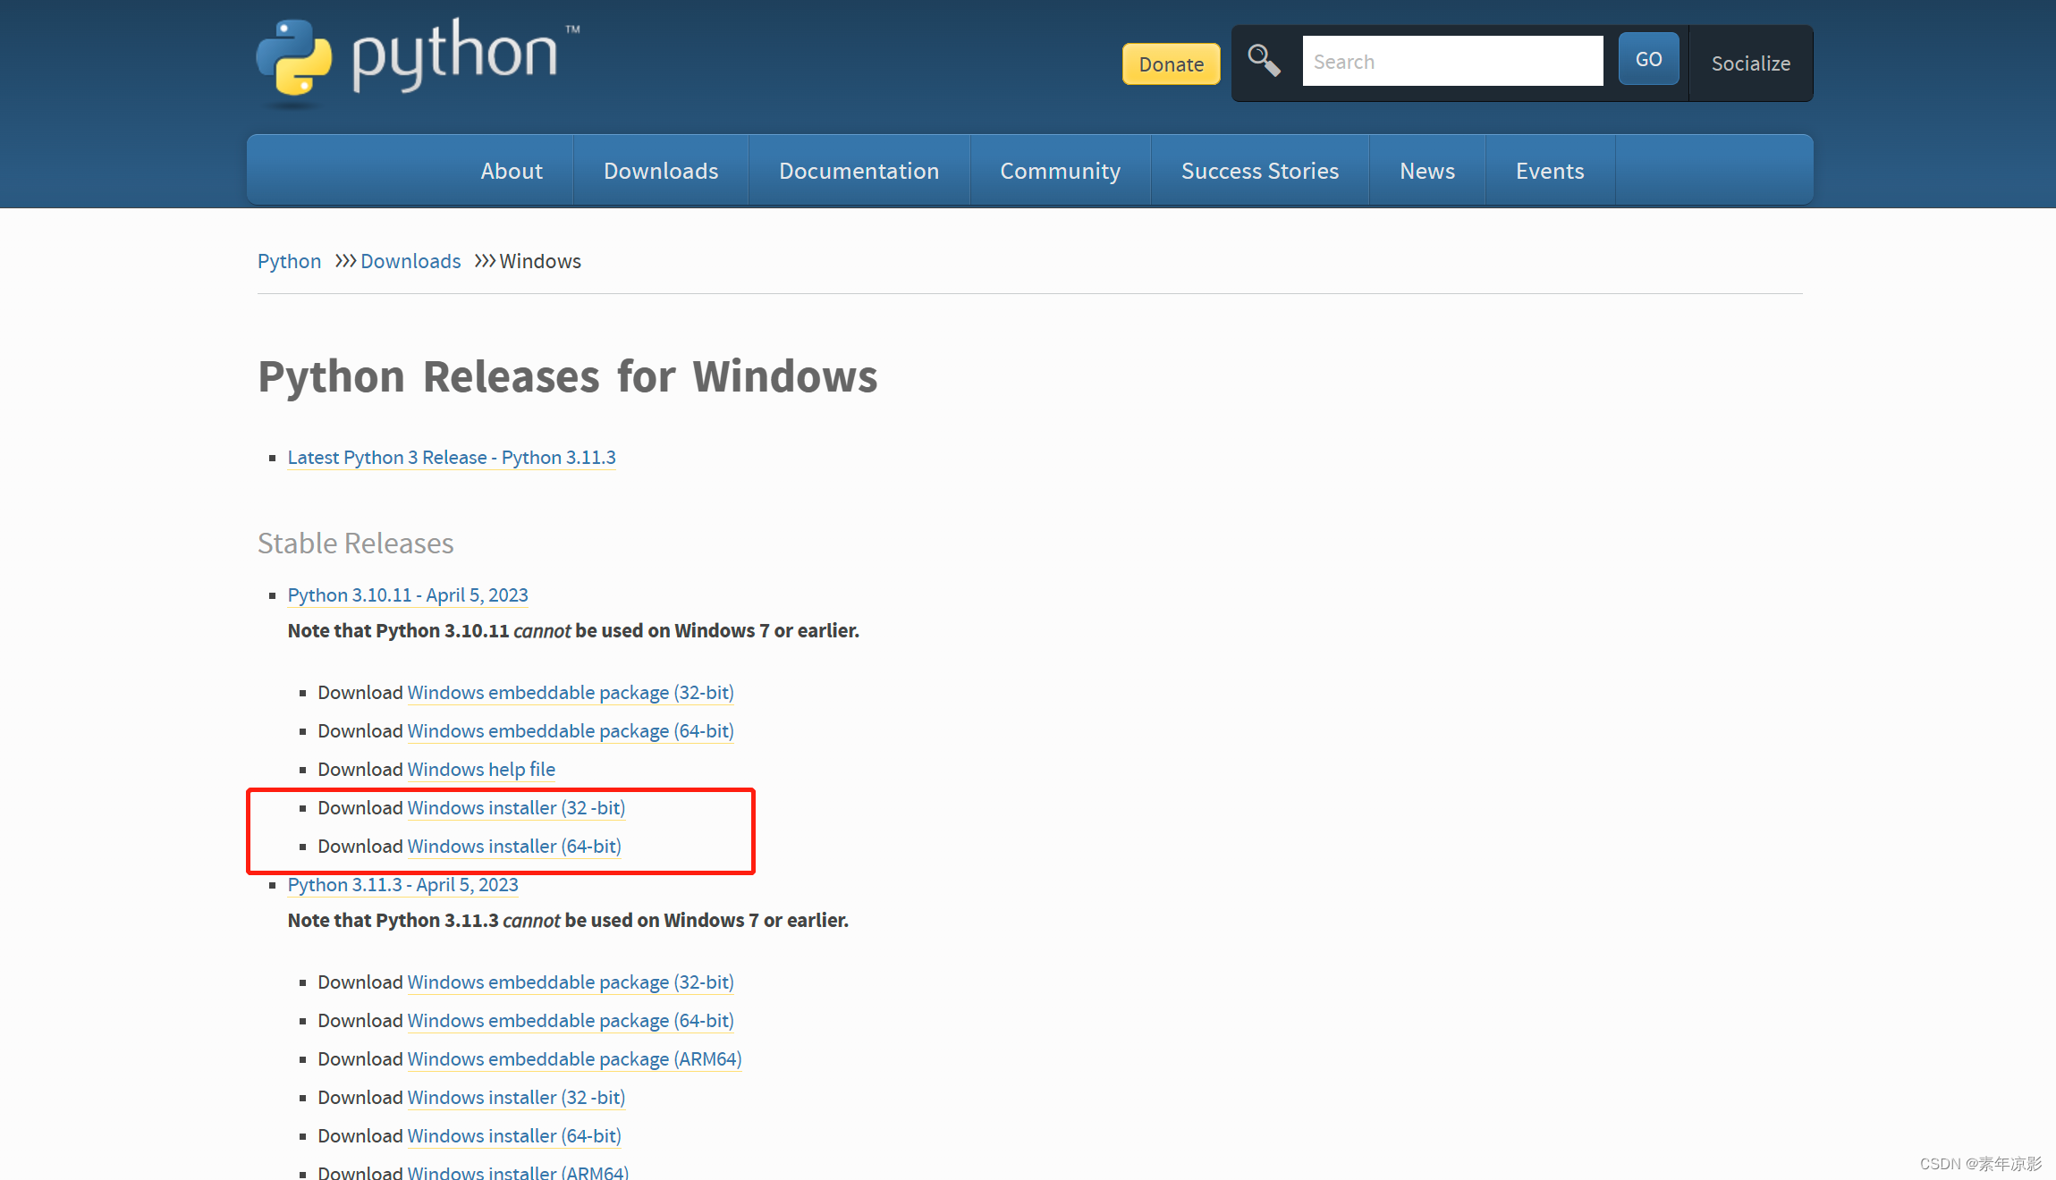Viewport: 2056px width, 1180px height.
Task: Open Success Stories
Action: 1260,170
